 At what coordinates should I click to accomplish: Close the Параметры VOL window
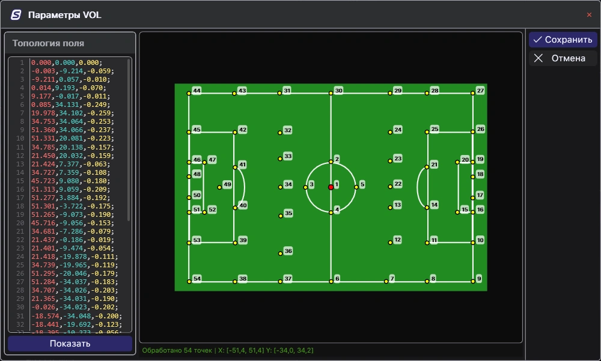(589, 15)
